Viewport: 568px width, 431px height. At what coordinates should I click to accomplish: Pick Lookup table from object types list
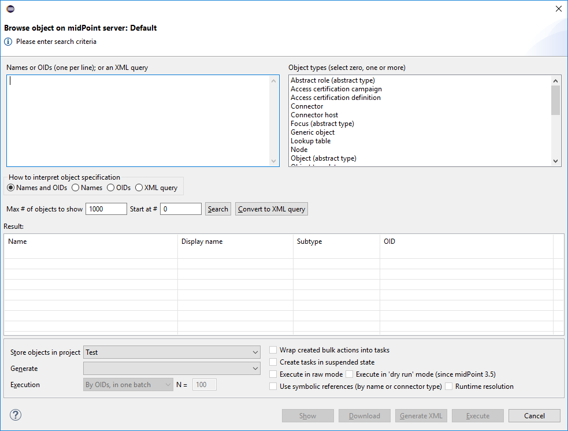(310, 141)
